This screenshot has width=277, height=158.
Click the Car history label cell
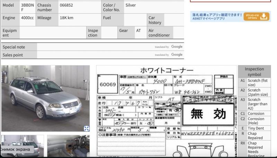click(155, 20)
